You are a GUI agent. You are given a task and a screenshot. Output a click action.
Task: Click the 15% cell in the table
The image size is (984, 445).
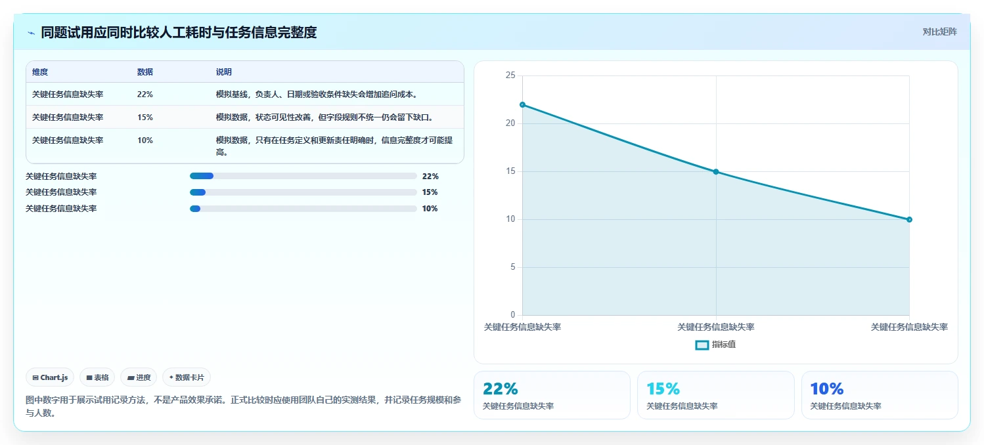(145, 117)
